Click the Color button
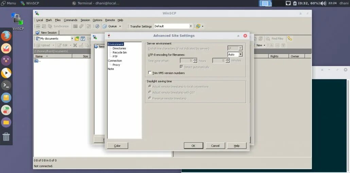The width and height of the screenshot is (350, 173). (x=118, y=146)
